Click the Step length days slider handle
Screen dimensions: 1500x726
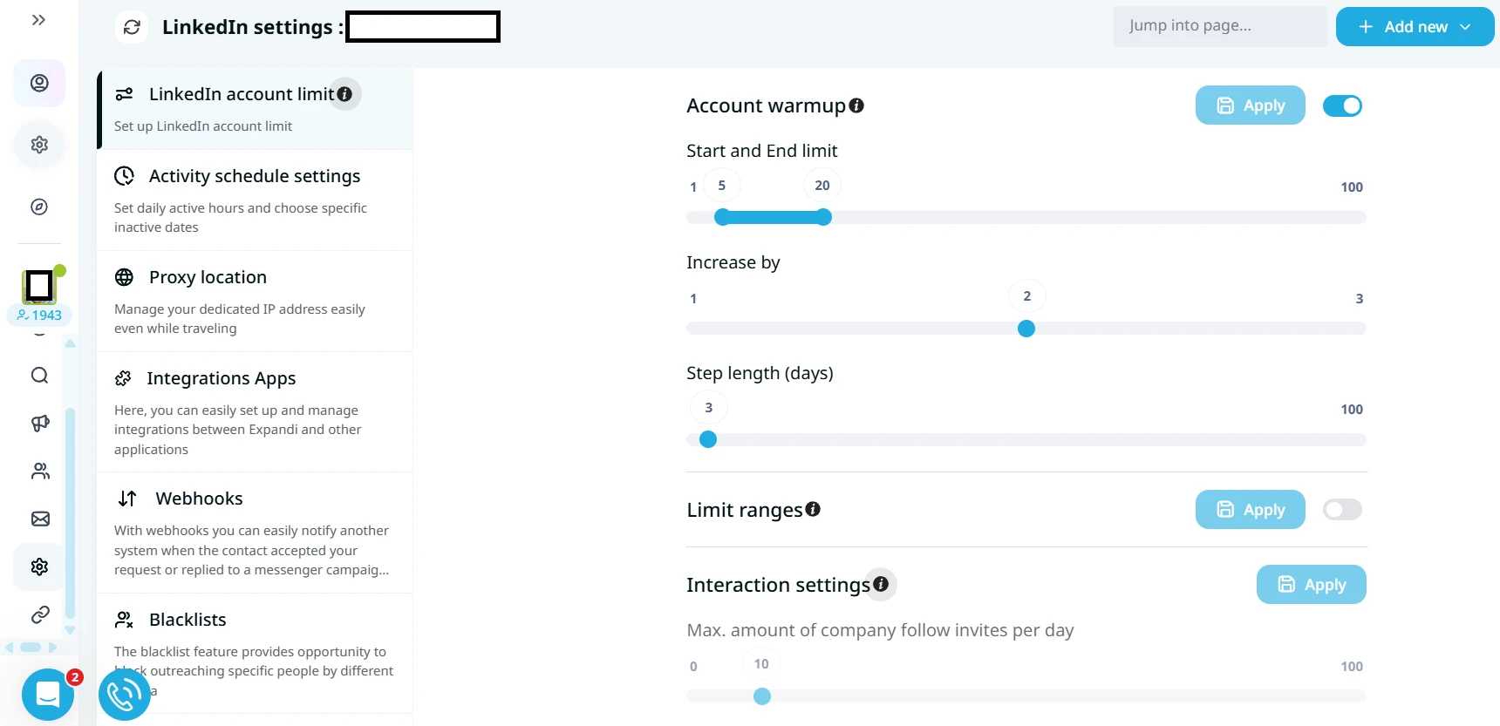tap(708, 440)
